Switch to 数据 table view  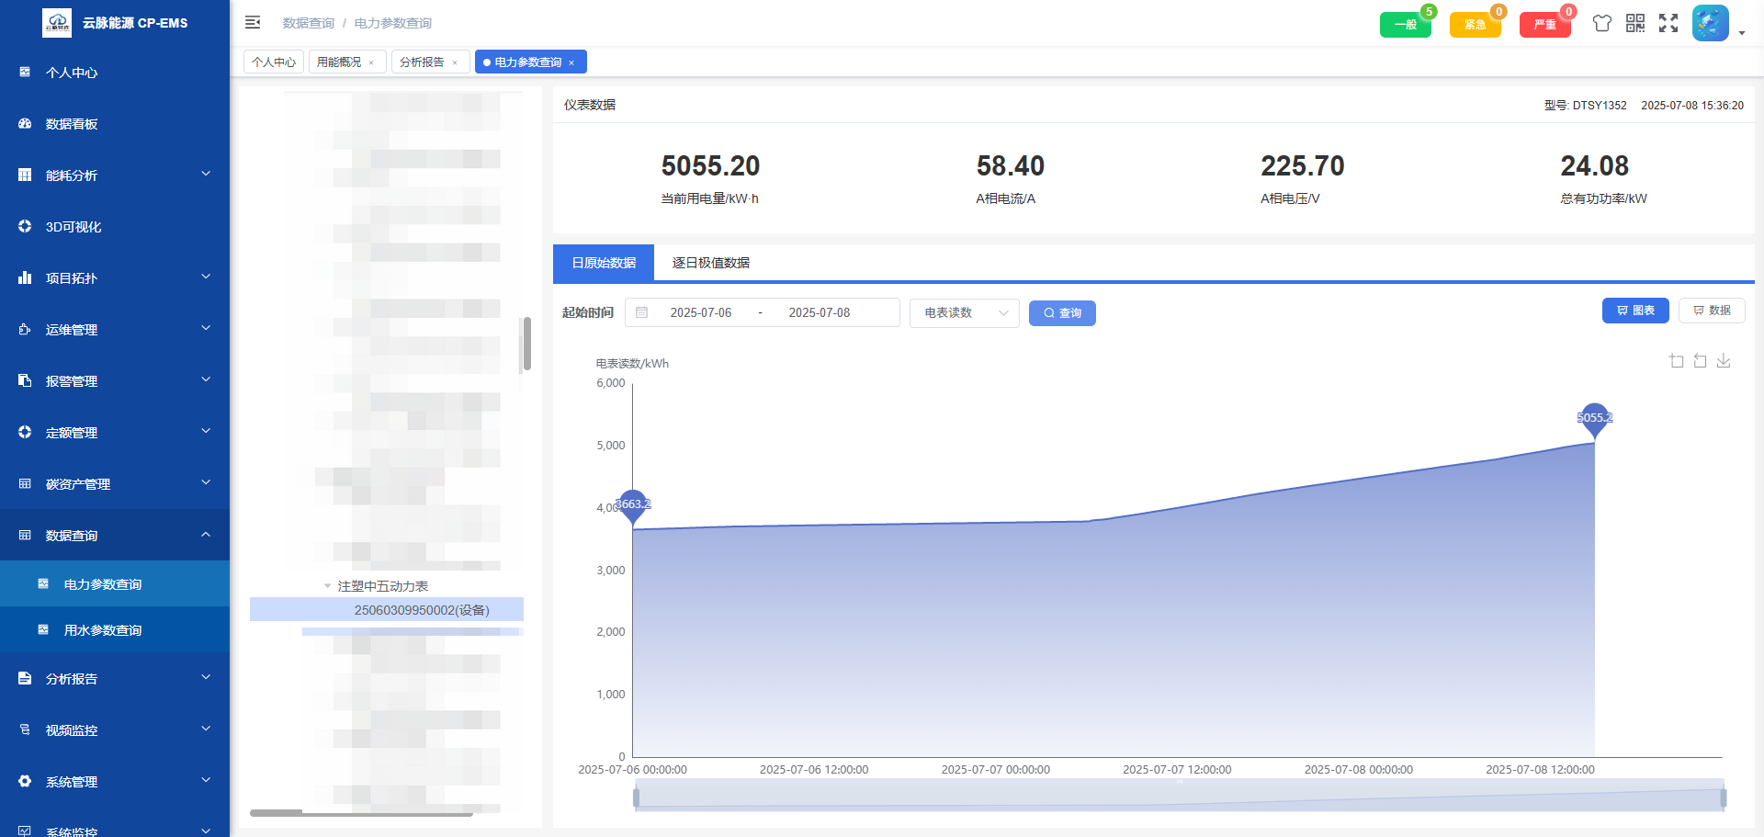1712,311
